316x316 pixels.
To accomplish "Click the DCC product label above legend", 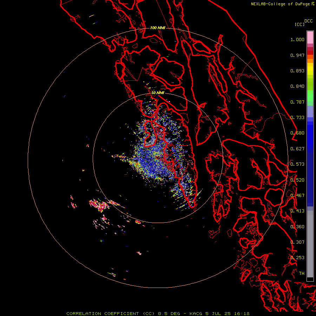I will tap(309, 21).
